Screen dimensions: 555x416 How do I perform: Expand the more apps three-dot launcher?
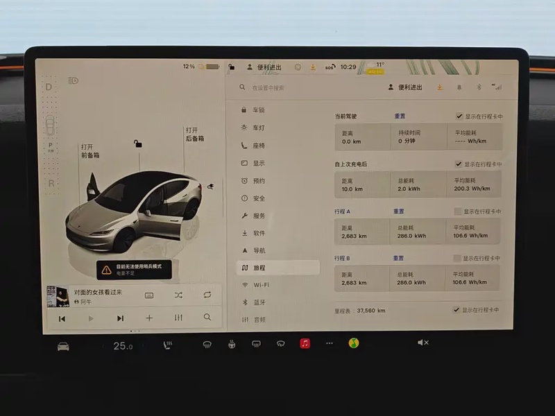(x=330, y=343)
